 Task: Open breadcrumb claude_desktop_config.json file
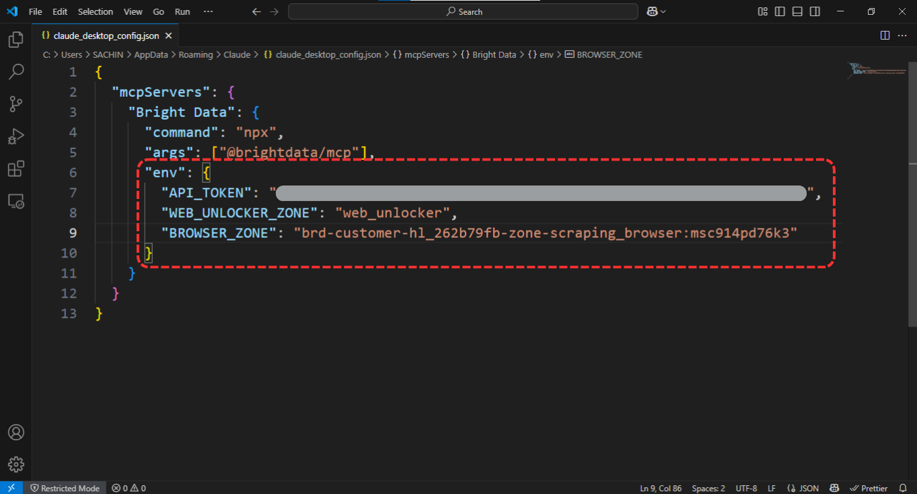point(322,54)
